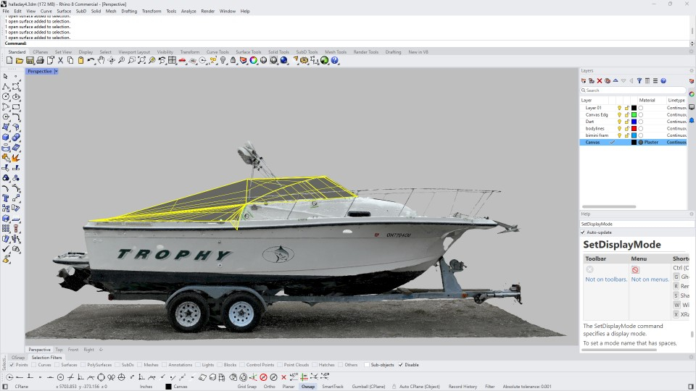Open the Perspective viewport dropdown arrow
Screen dimensions: 696x391
point(56,71)
